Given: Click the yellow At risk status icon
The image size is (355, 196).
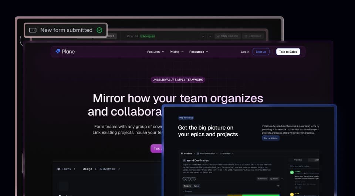Looking at the screenshot, I should click(x=292, y=195).
